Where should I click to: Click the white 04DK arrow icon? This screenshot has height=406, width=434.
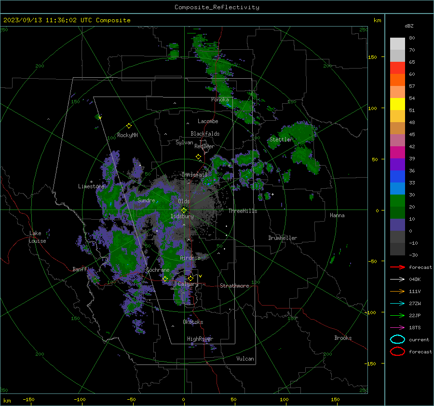click(x=397, y=279)
